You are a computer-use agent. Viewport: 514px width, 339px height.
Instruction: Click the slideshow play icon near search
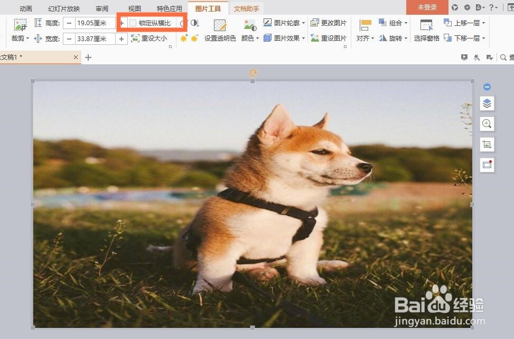pyautogui.click(x=464, y=57)
